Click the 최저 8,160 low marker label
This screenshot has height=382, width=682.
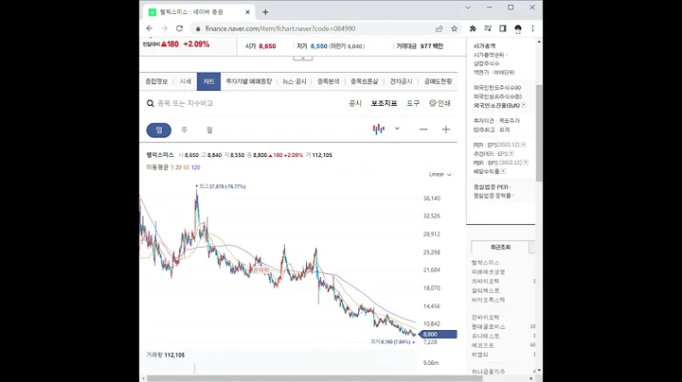click(393, 341)
